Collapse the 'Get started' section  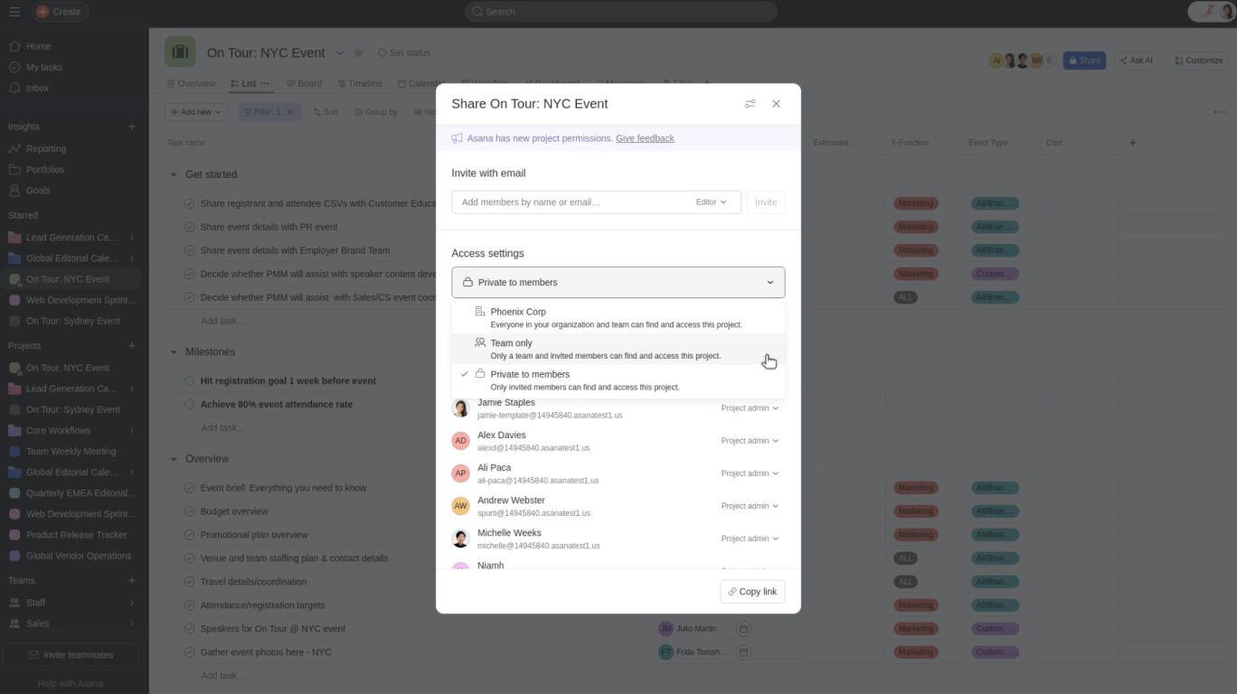coord(174,174)
